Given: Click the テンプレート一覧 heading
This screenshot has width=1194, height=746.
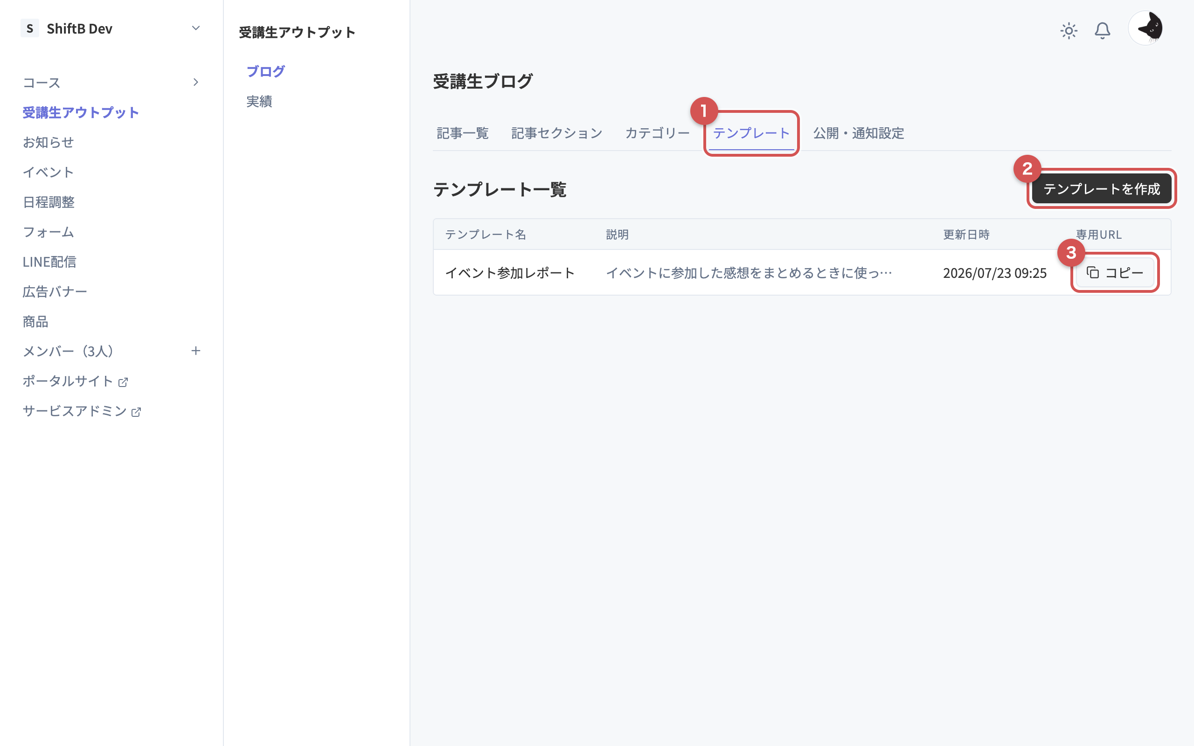Looking at the screenshot, I should point(500,189).
